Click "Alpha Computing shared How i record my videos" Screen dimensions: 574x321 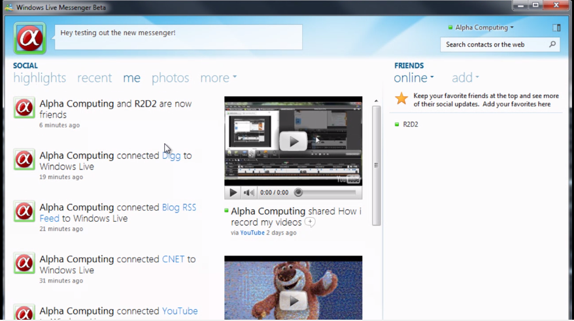(296, 216)
